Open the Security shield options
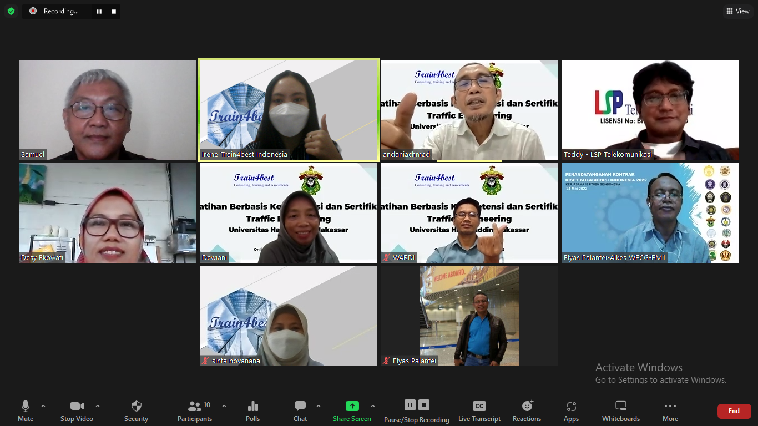 (x=136, y=410)
